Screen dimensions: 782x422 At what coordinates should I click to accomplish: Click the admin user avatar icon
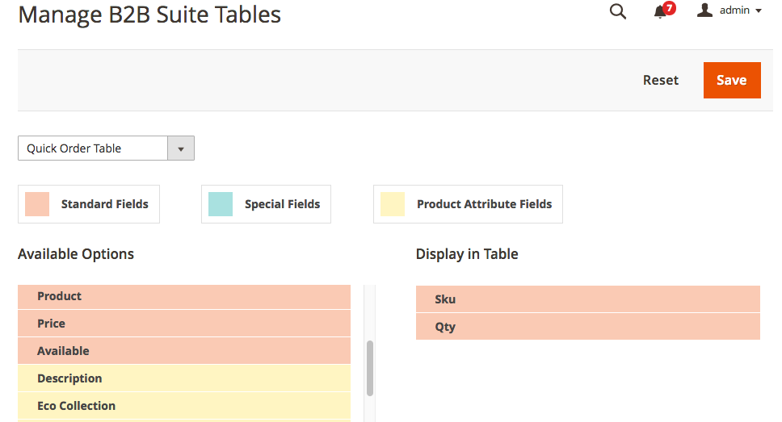pyautogui.click(x=704, y=10)
